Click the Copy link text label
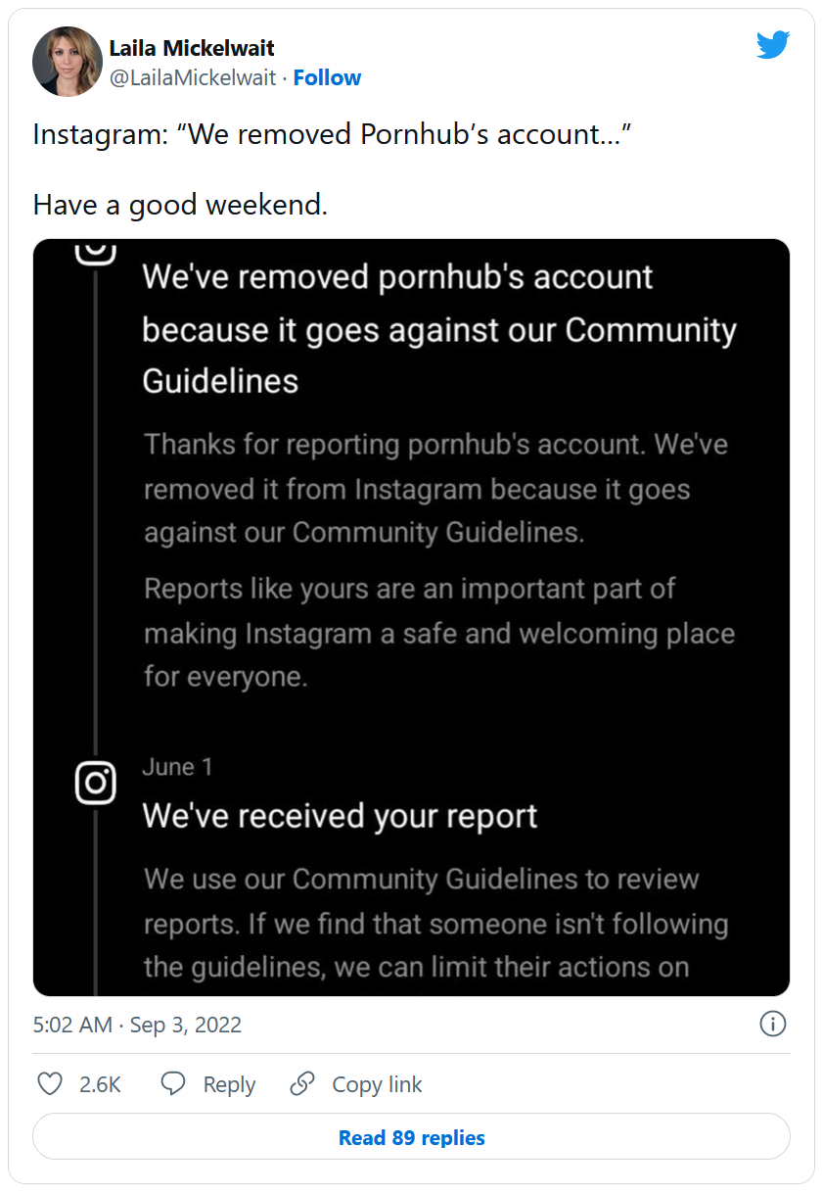The image size is (822, 1194). 377,1084
